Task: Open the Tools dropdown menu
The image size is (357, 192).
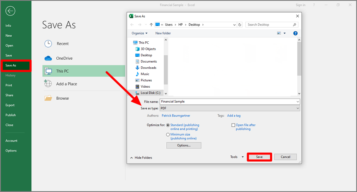Action: (237, 157)
